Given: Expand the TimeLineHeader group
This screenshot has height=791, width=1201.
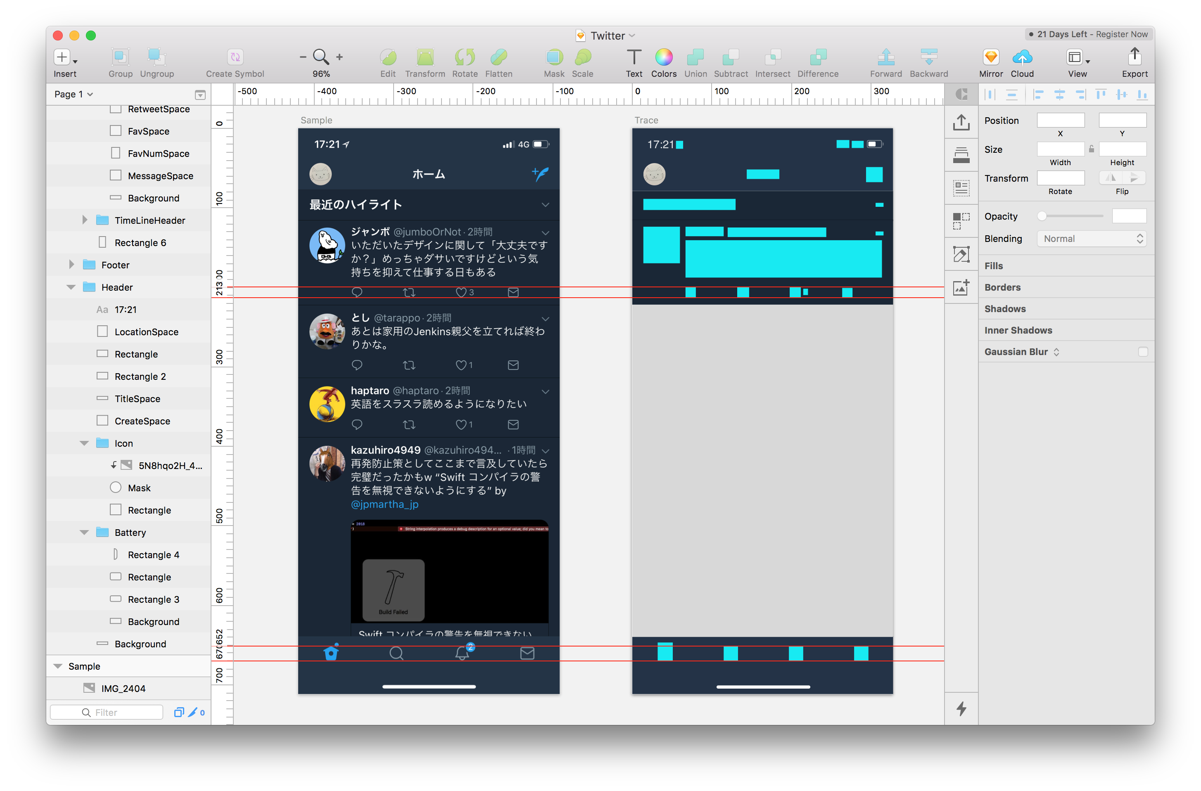Looking at the screenshot, I should coord(84,220).
